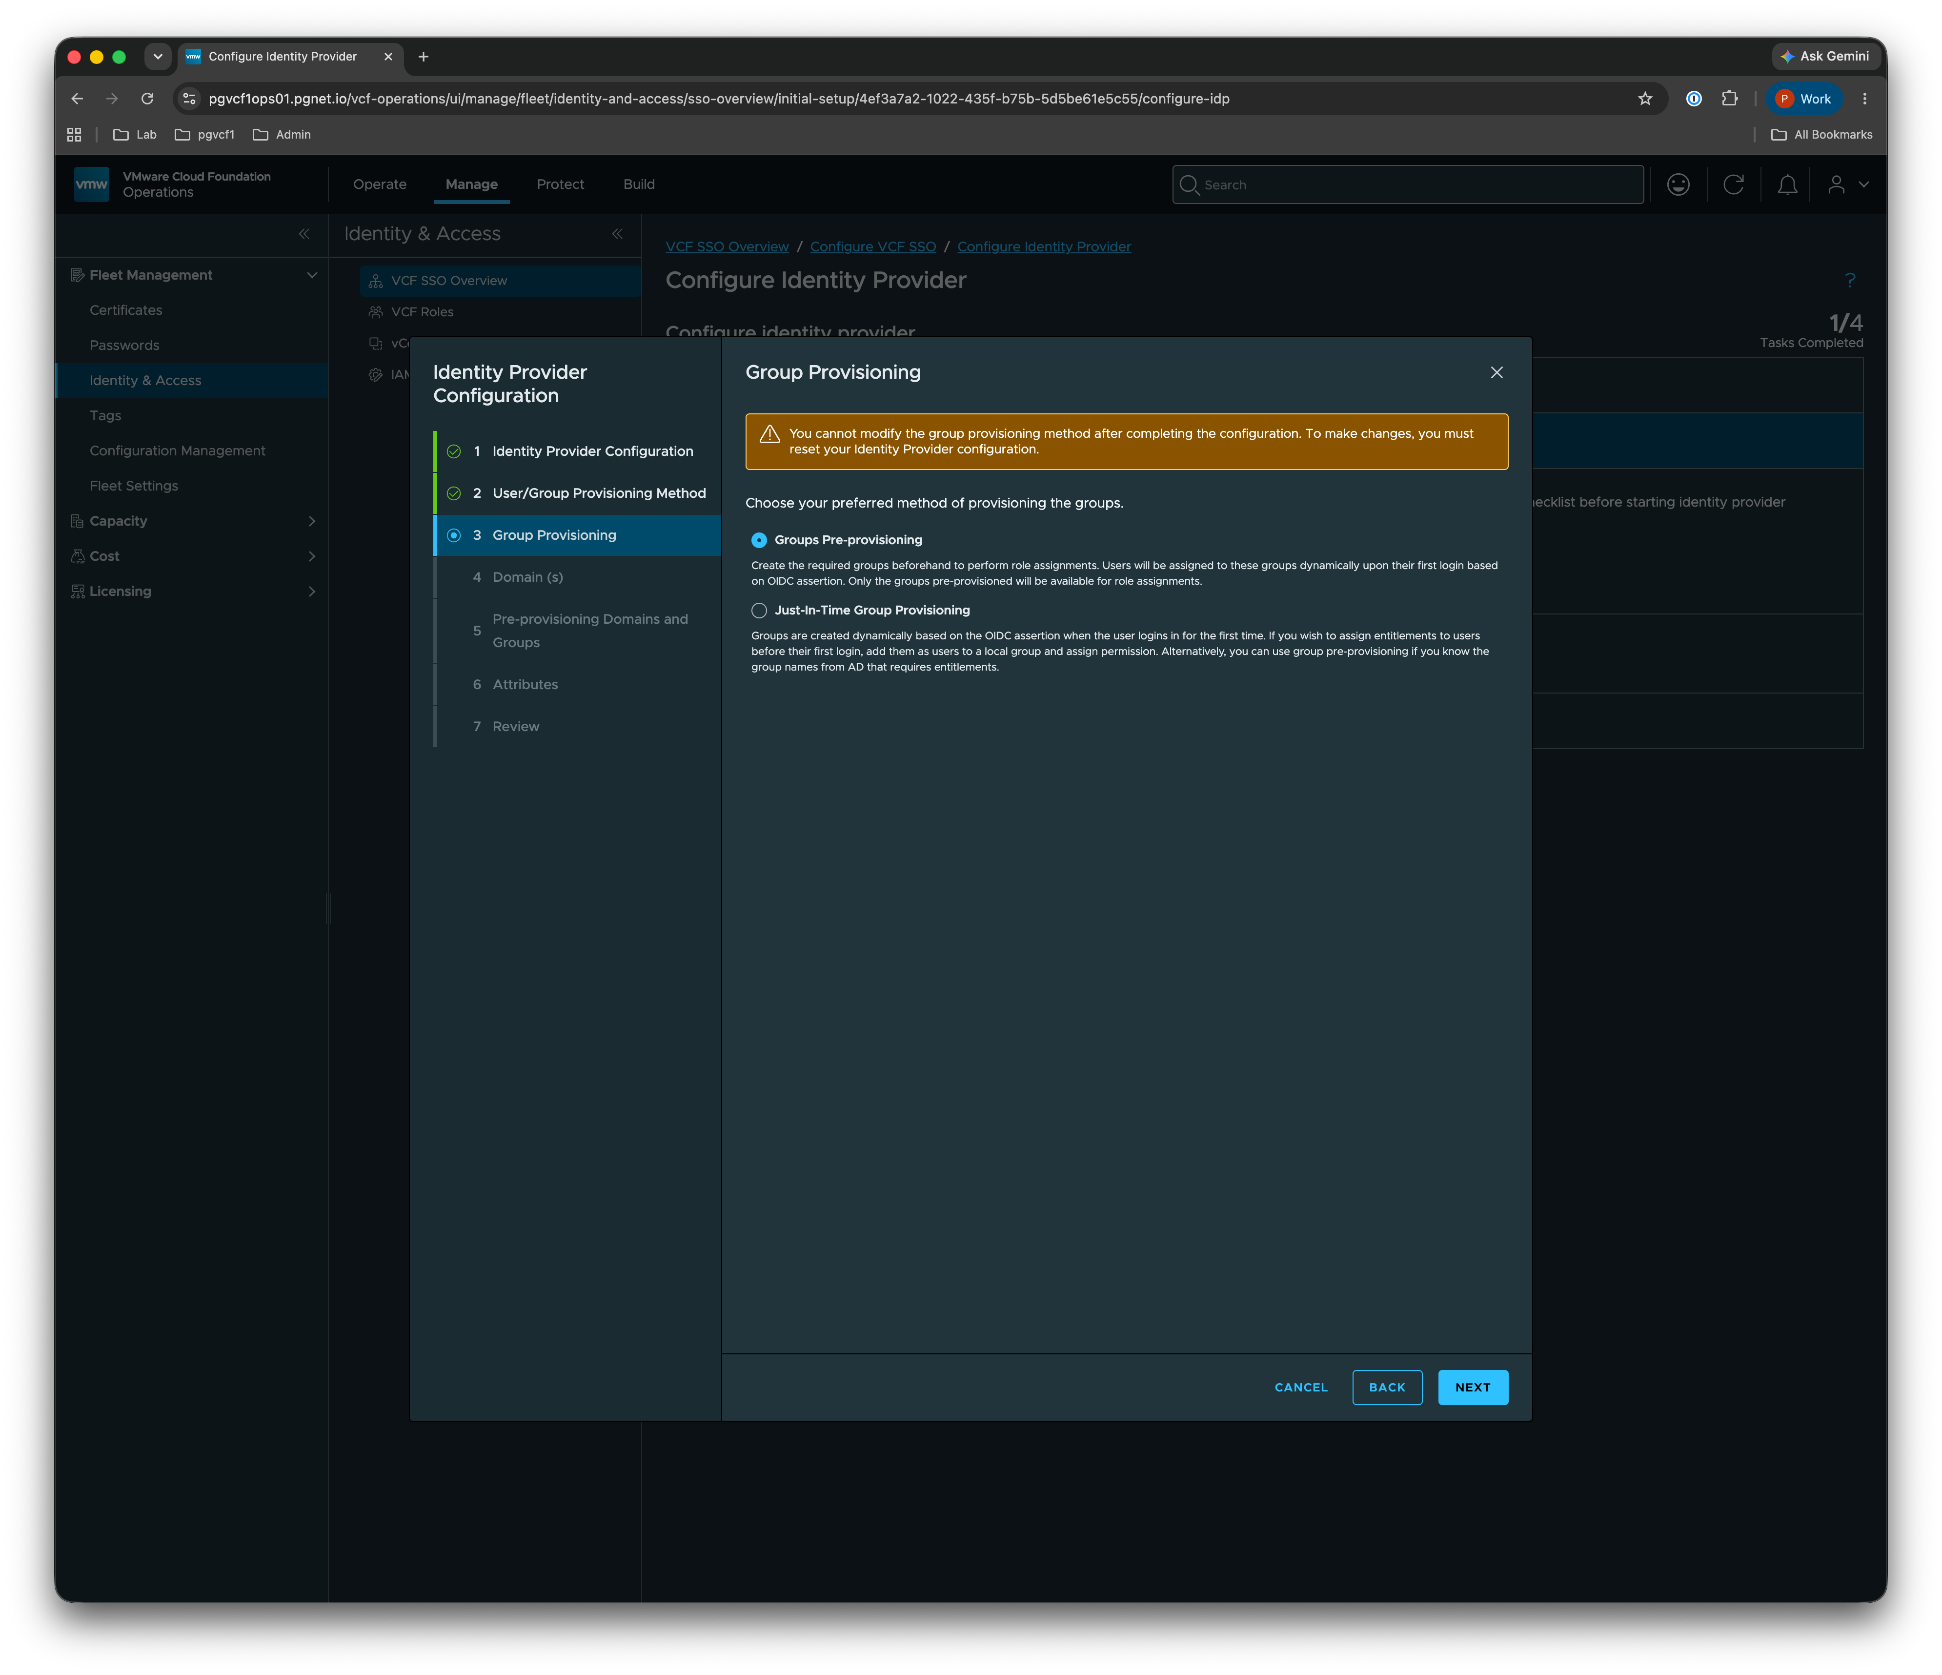
Task: Open the Work profile button
Action: point(1803,99)
